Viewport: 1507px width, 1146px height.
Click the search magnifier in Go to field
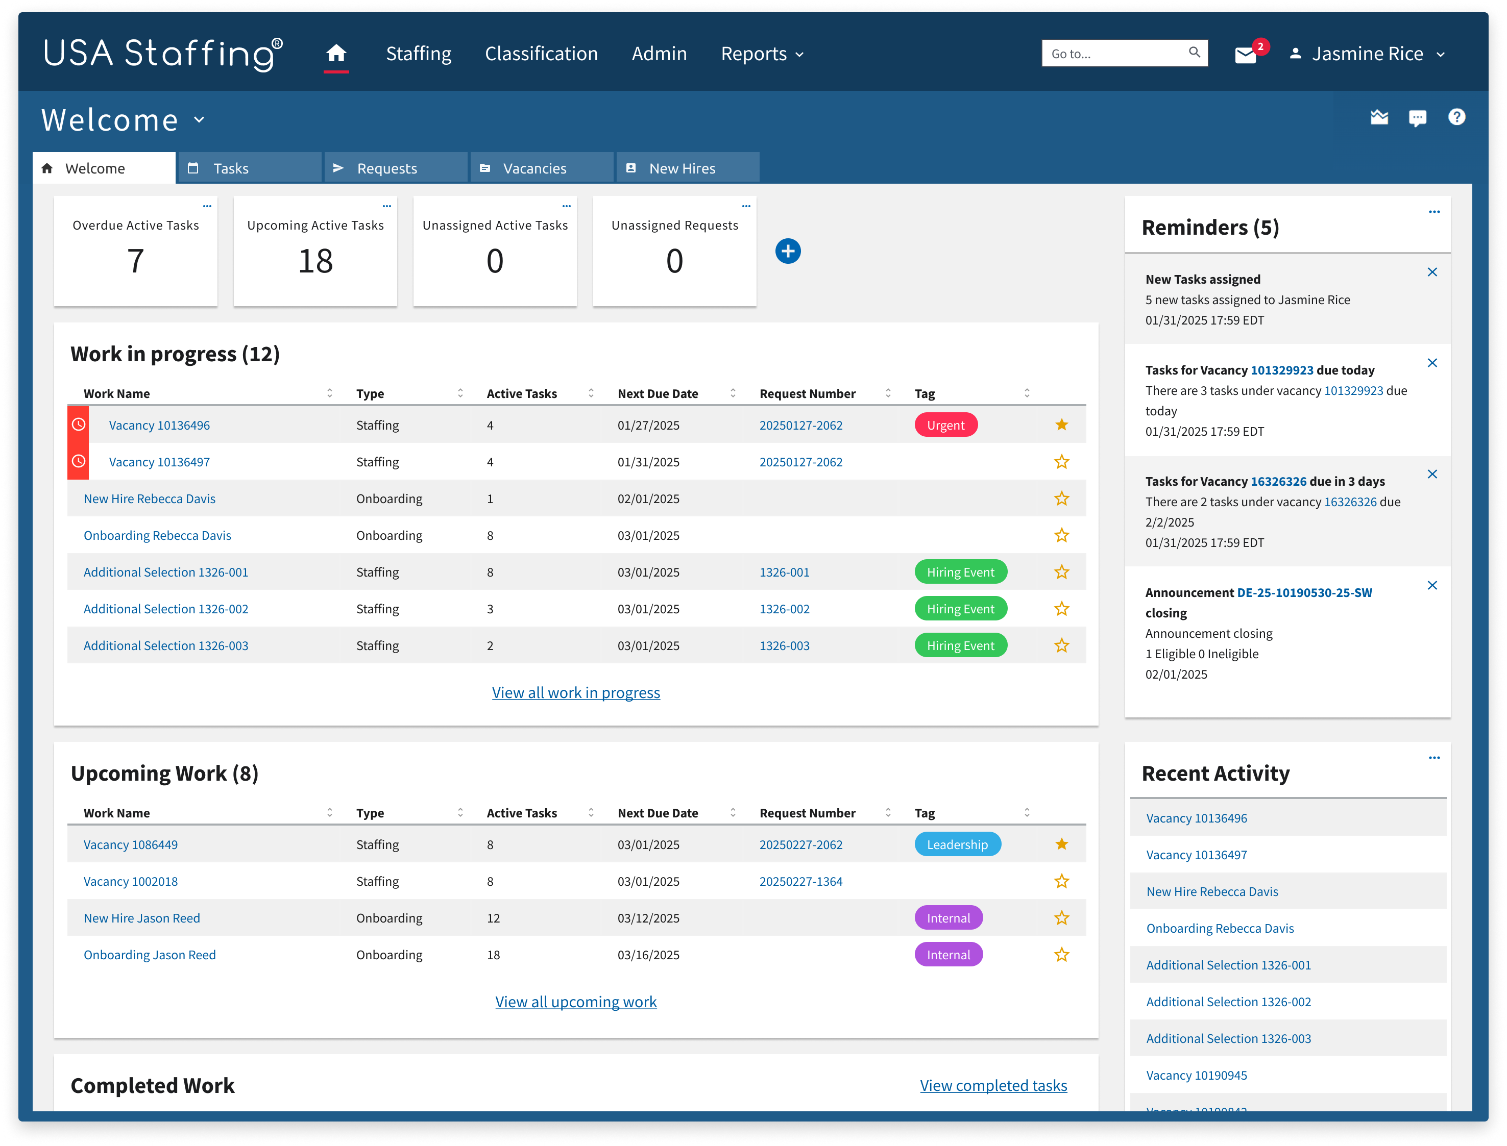(1195, 52)
